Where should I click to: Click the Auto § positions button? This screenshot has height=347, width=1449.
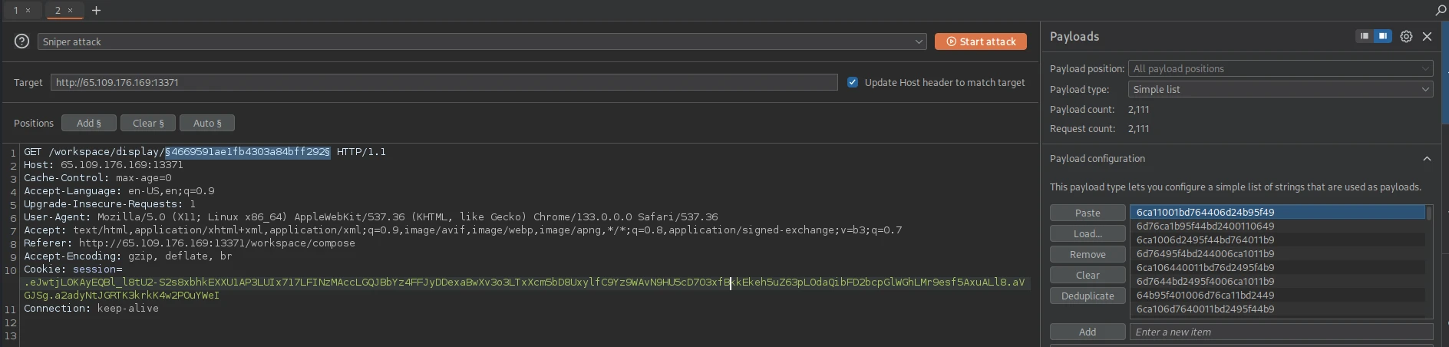click(x=207, y=123)
